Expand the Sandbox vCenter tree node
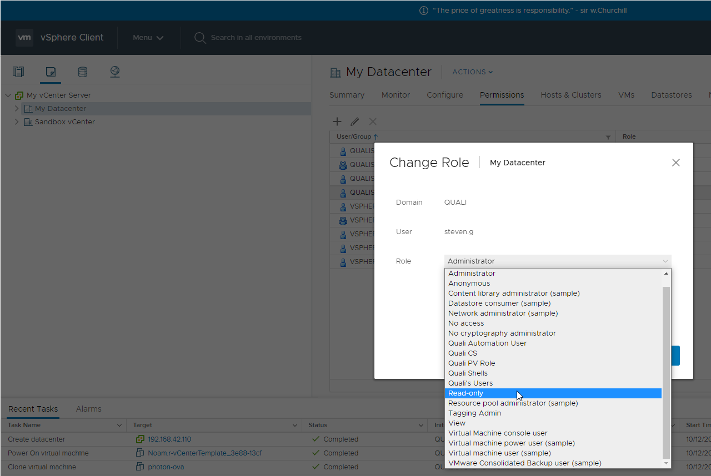Image resolution: width=711 pixels, height=476 pixels. (17, 122)
